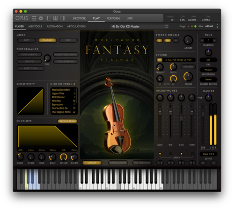Toggle the right sidebar panel icon

click(x=62, y=18)
